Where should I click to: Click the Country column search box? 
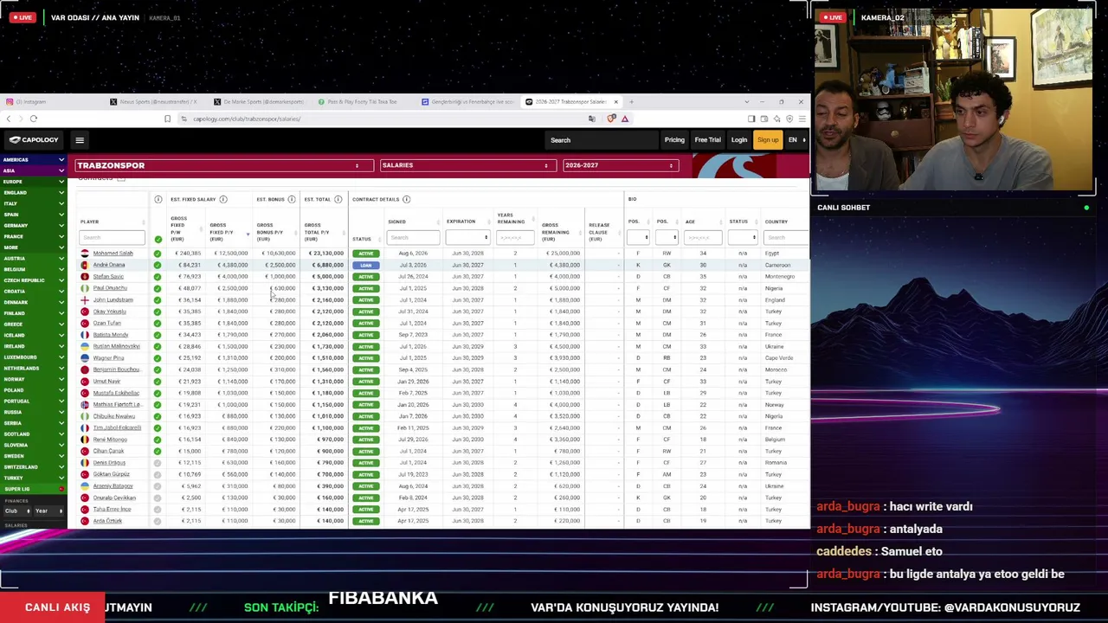(786, 238)
